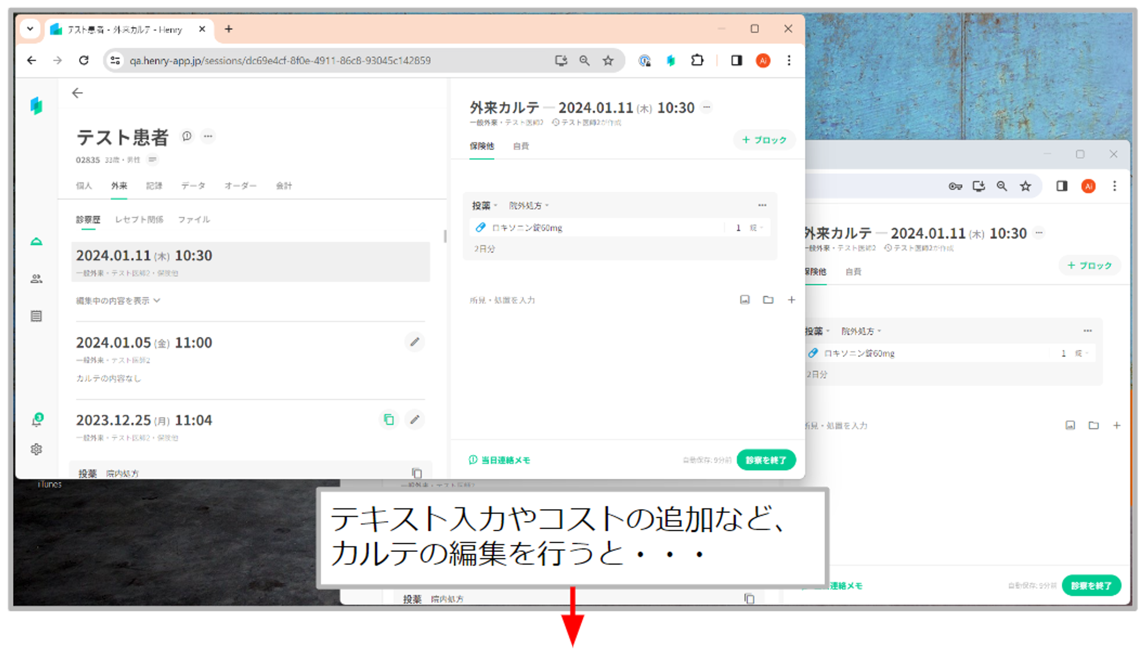Click back arrow above patient name
Image resolution: width=1144 pixels, height=652 pixels.
point(78,93)
